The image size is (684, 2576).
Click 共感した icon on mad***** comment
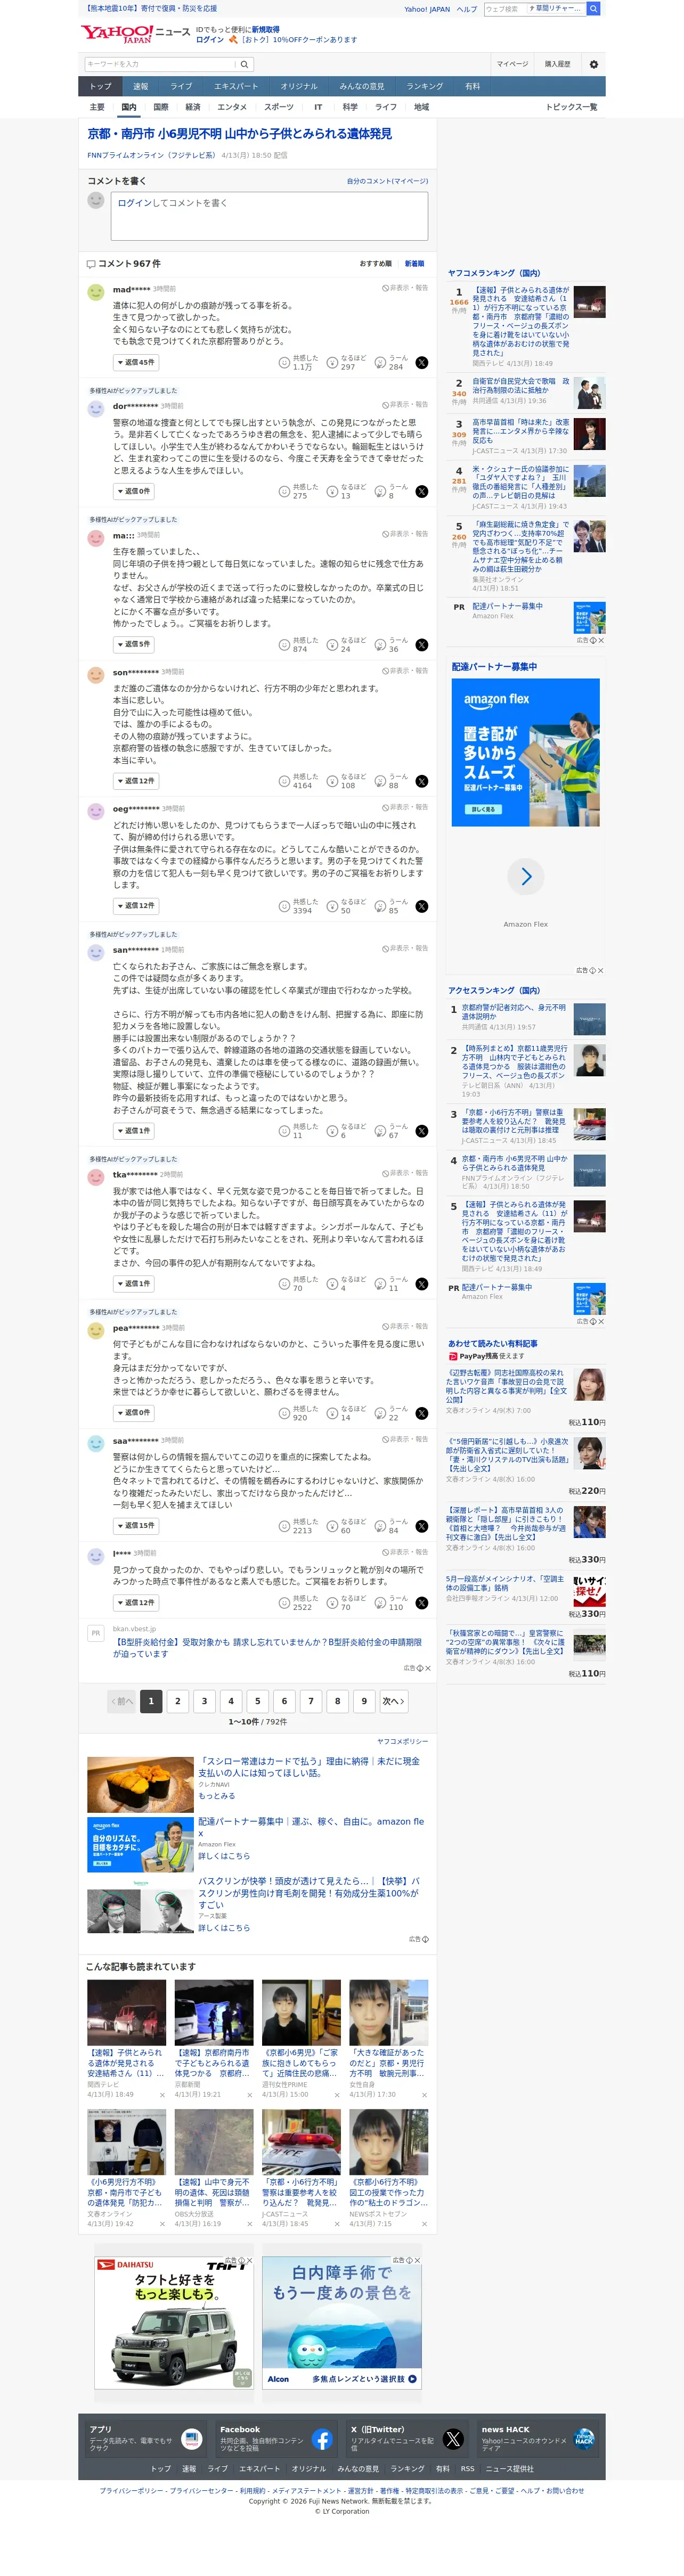click(x=284, y=363)
